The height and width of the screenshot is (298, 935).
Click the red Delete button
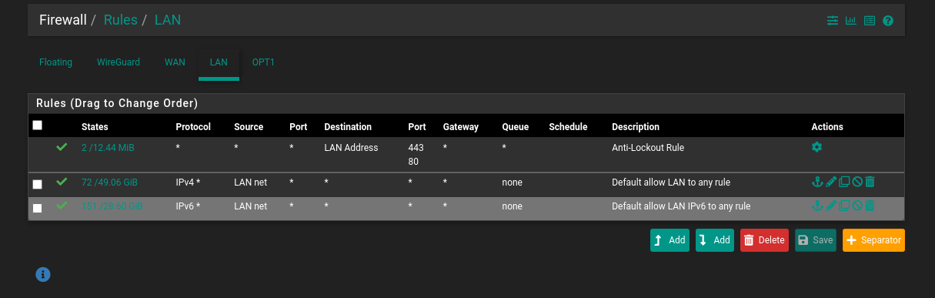763,240
